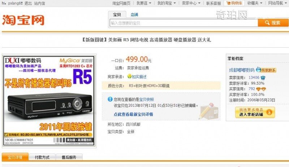Viewport: 289px width, 167px height.
Task: Click the blue info icon in snapshot notice
Action: 110,99
